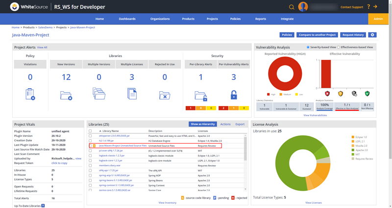Click the Per-Vulnerability Alerts padlock icon
The width and height of the screenshot is (392, 208).
[x=234, y=95]
